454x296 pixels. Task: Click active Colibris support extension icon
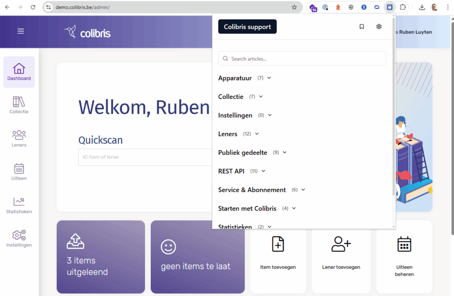390,7
